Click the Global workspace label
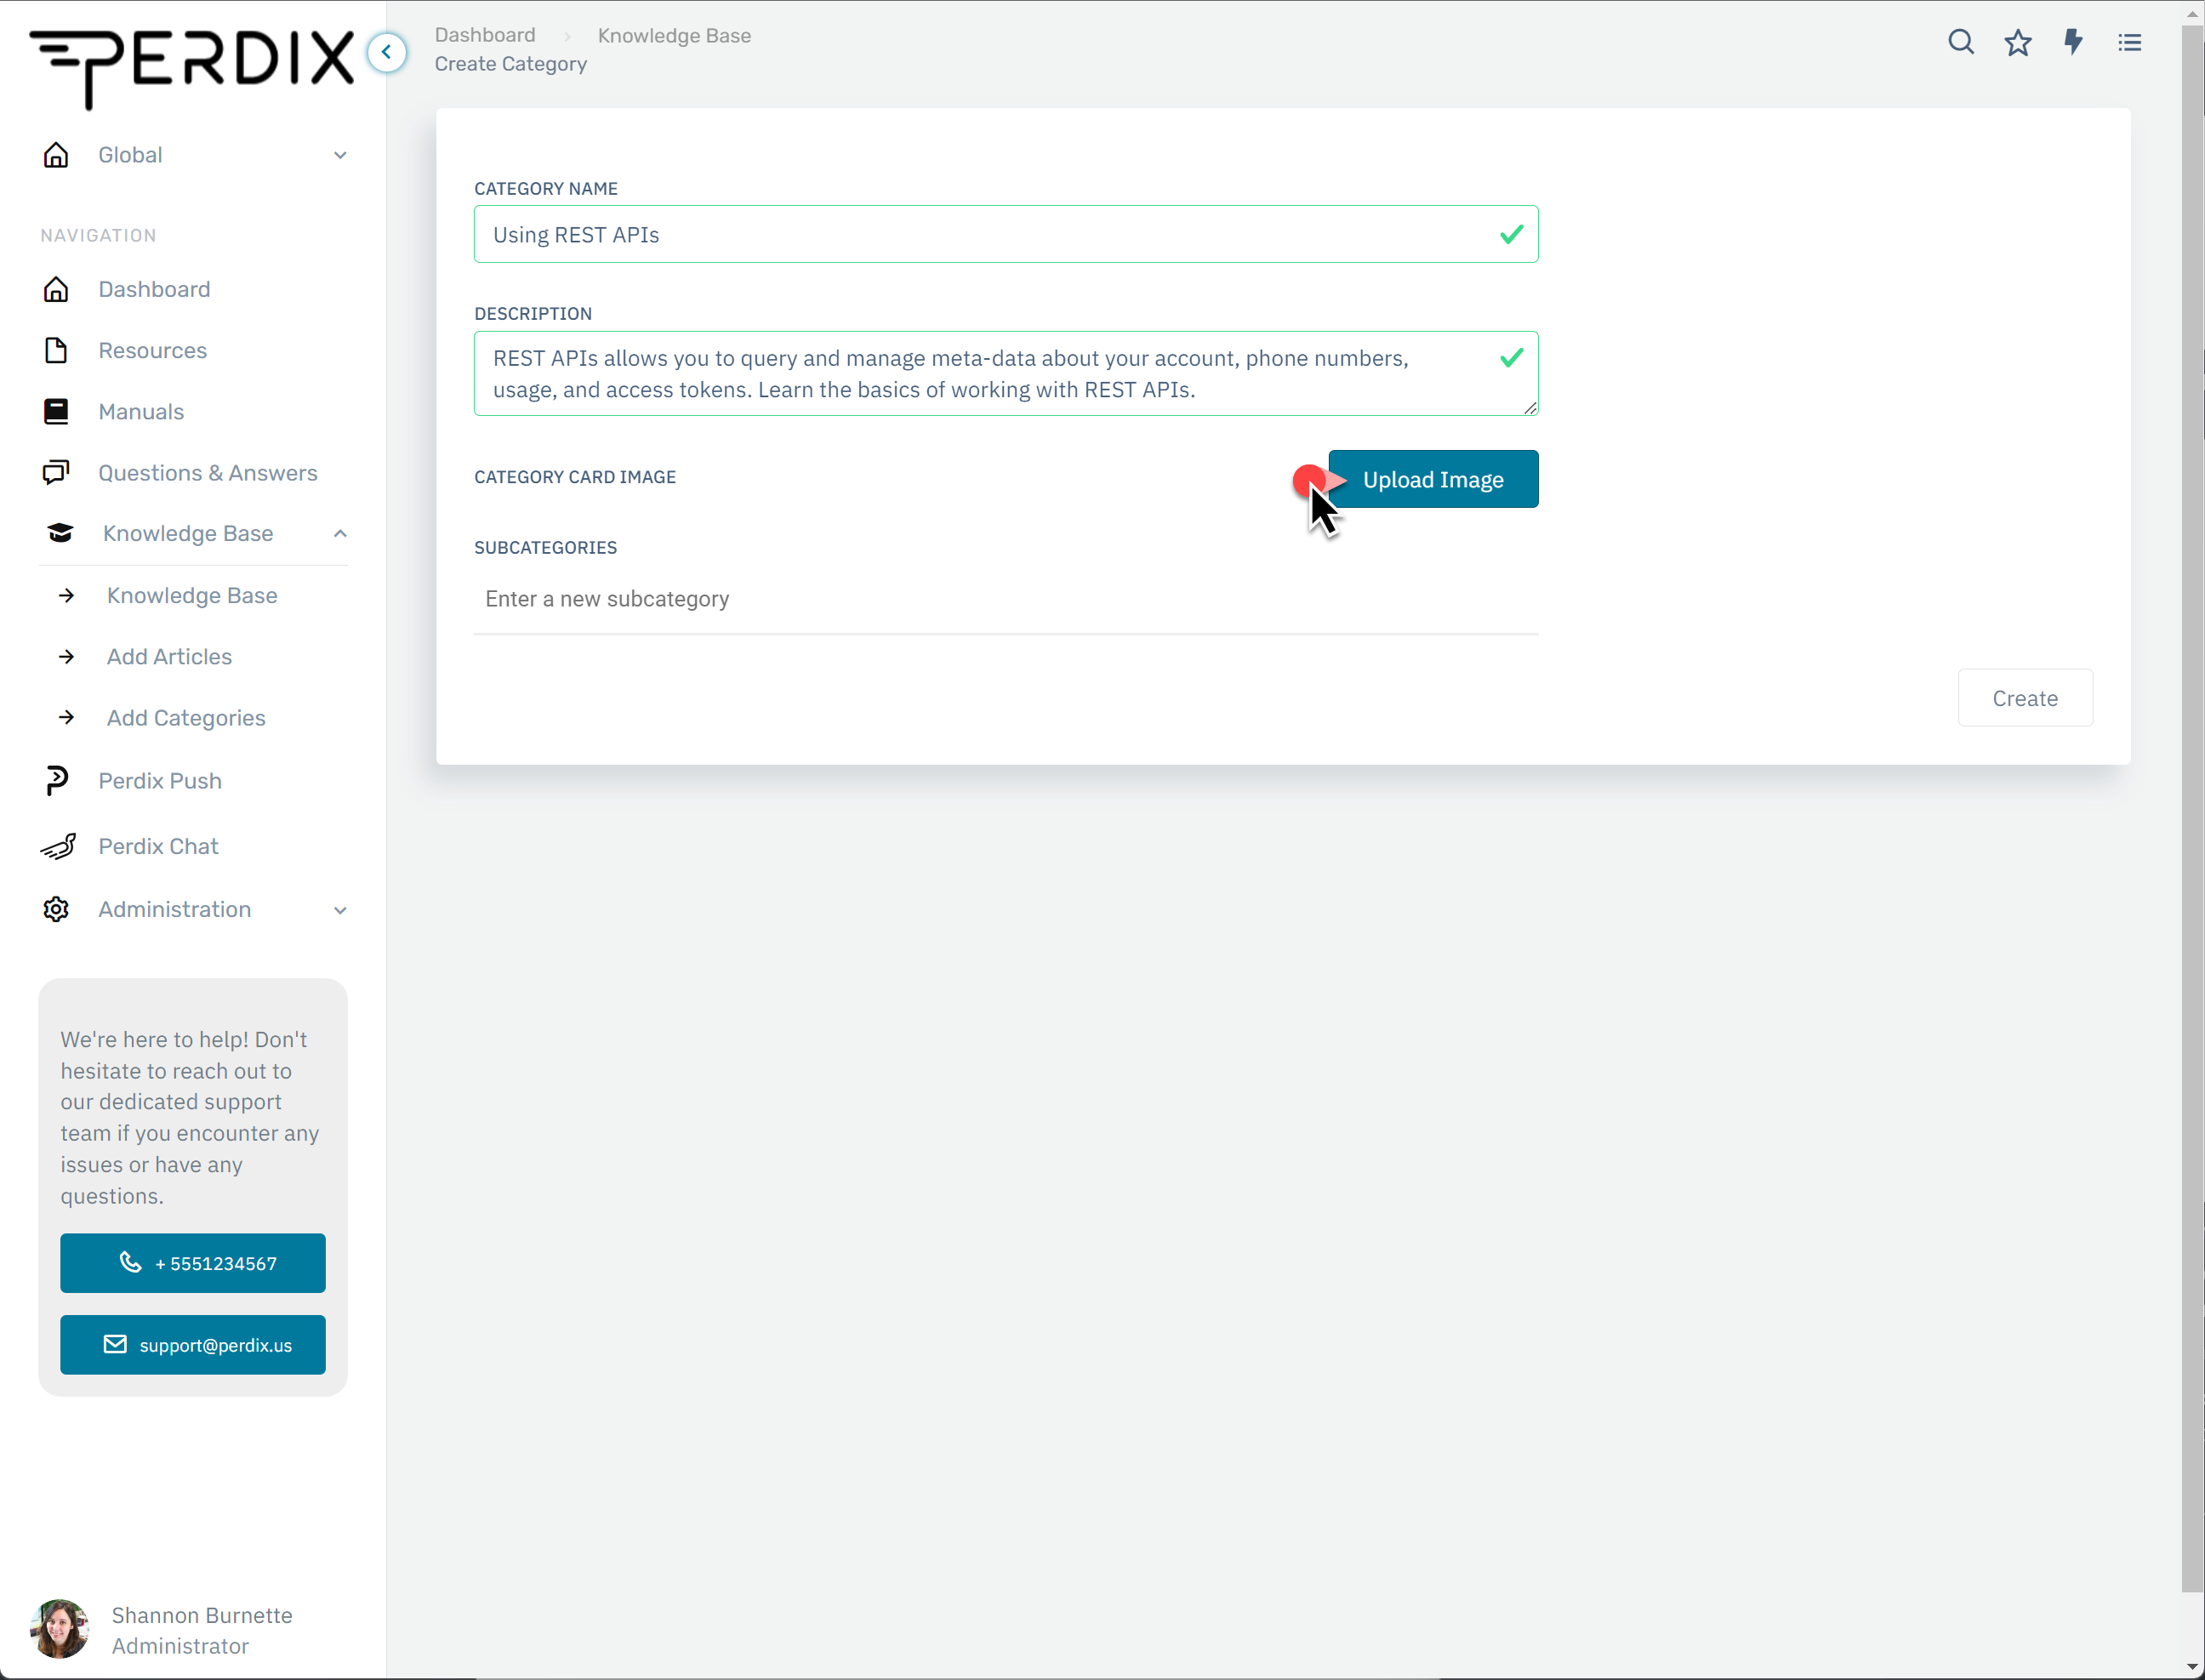The width and height of the screenshot is (2205, 1680). pos(130,155)
